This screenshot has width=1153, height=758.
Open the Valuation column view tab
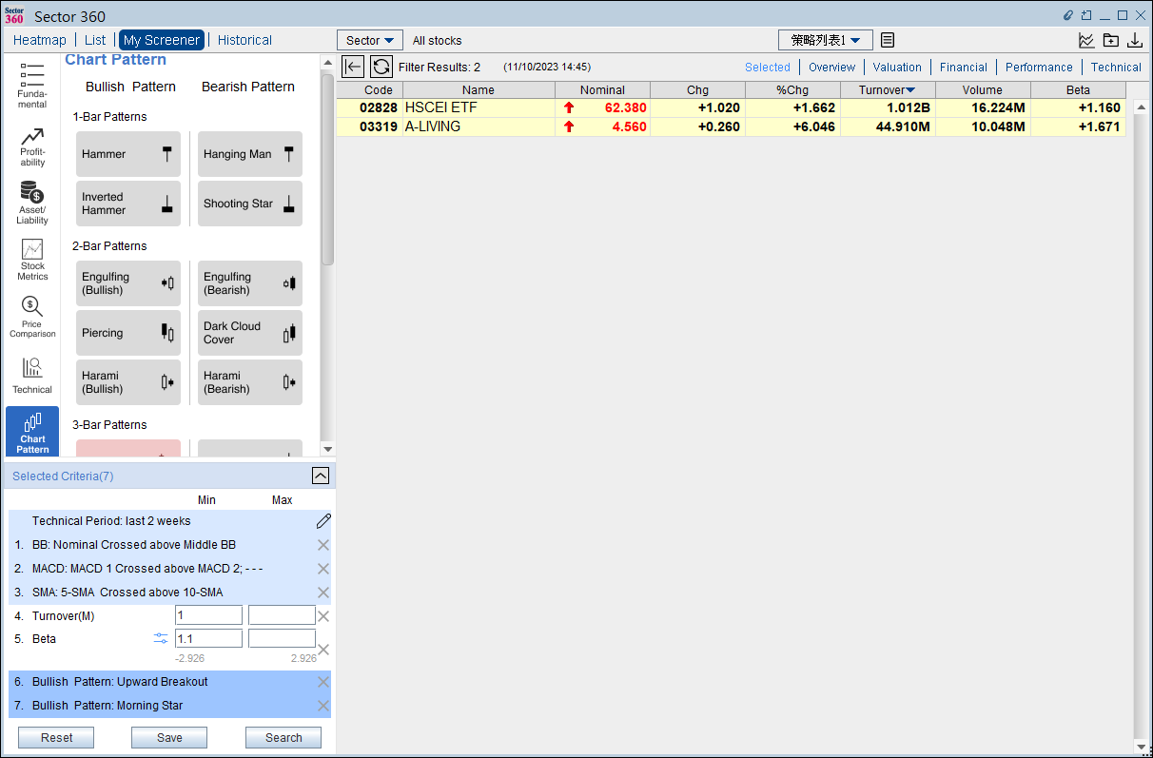[x=896, y=67]
